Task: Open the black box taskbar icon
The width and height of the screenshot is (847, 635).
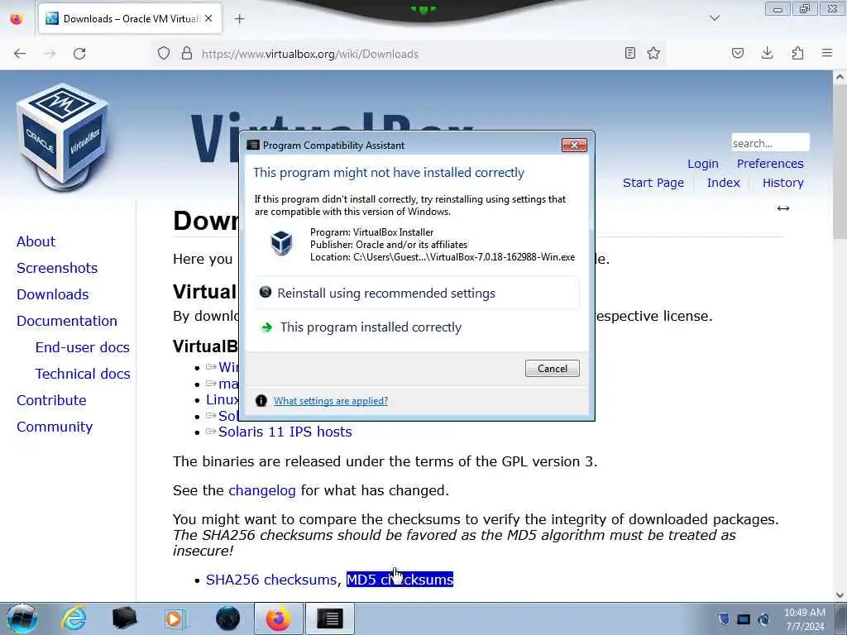Action: coord(124,618)
